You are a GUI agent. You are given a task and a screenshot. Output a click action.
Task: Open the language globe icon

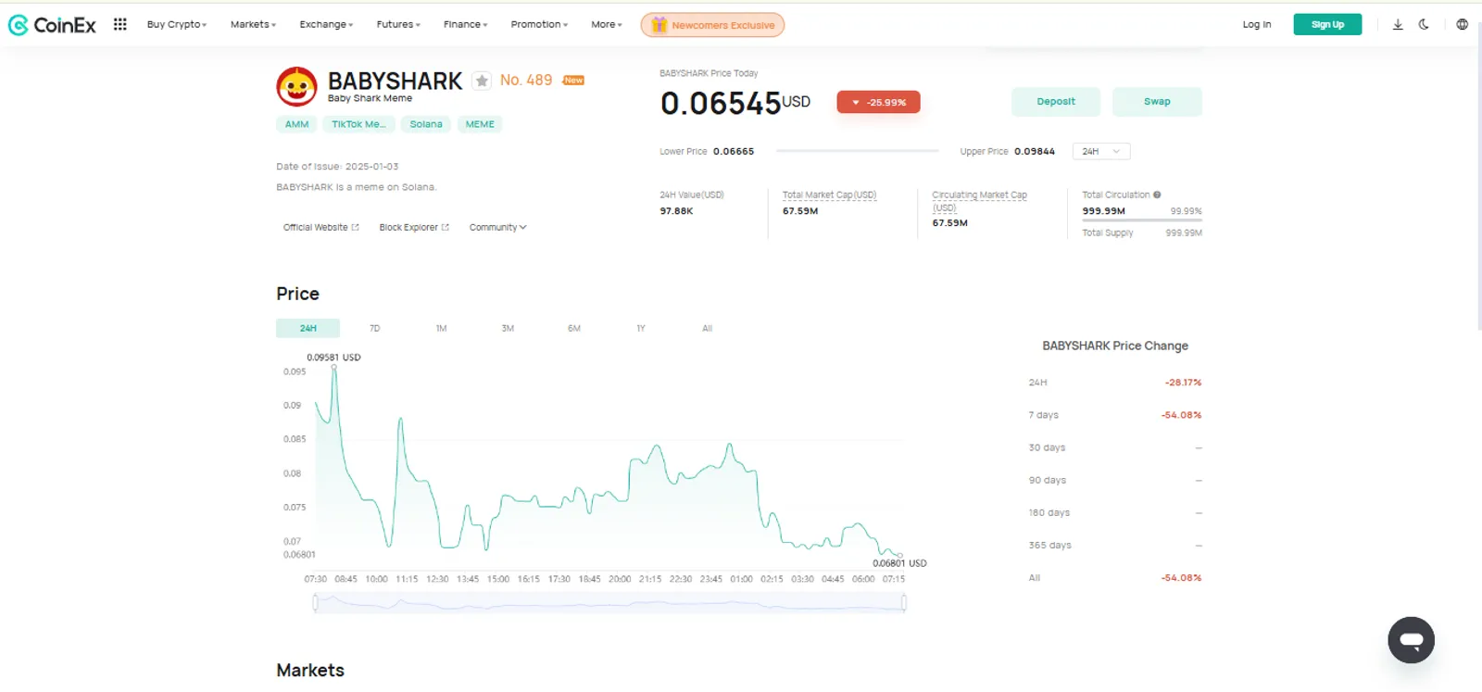coord(1462,24)
